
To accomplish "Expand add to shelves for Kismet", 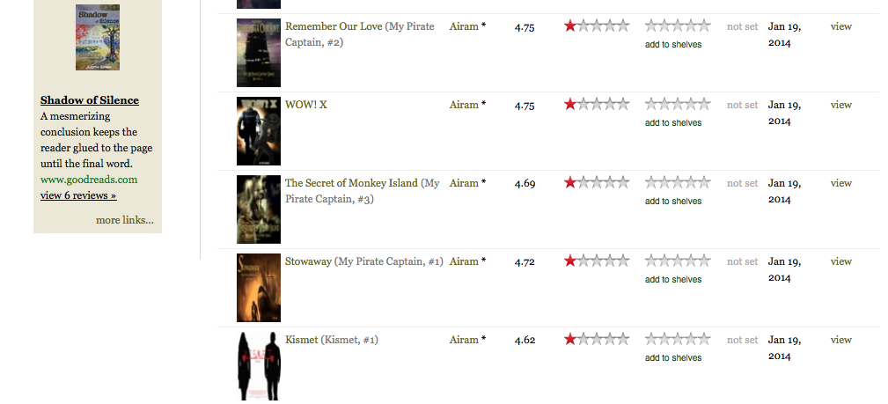I will click(x=673, y=357).
